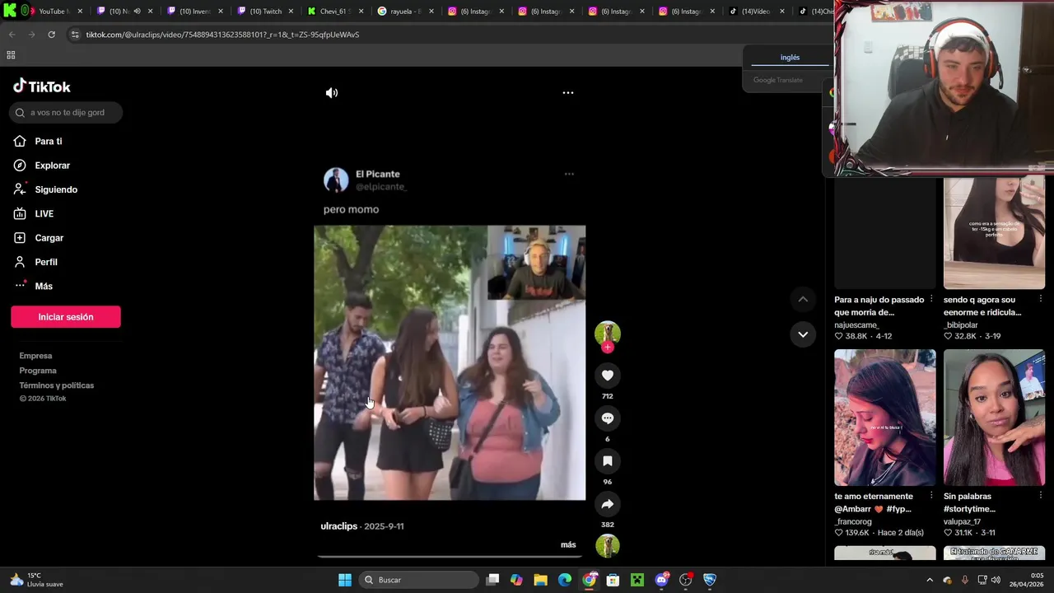
Task: Mute the audio-playing Twitch tab speaker icon
Action: point(137,12)
